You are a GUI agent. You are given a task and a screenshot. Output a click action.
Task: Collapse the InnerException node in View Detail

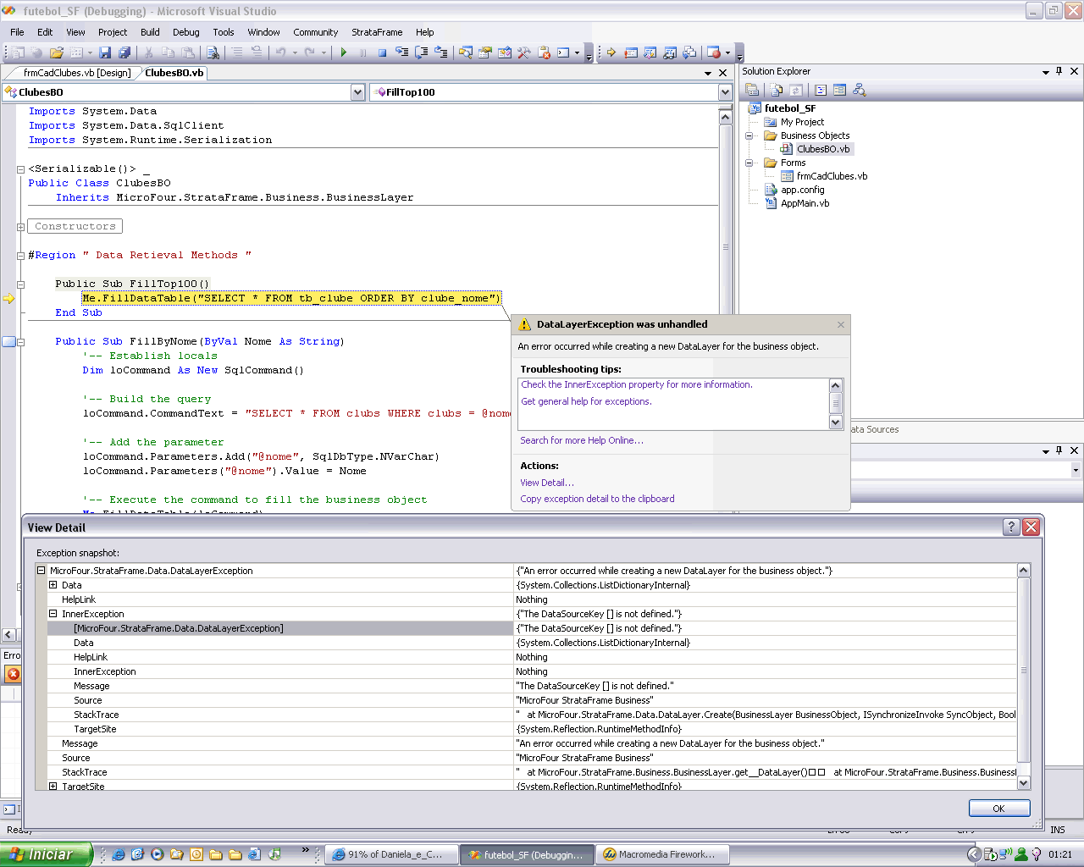coord(53,614)
